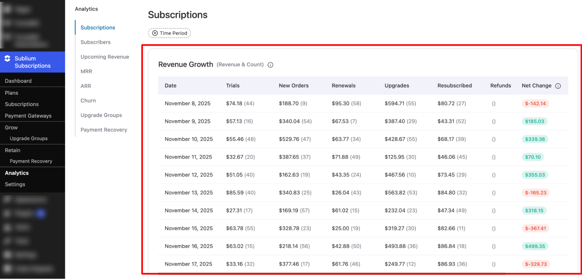The image size is (582, 279).
Task: Go to Payment Gateways
Action: coord(28,116)
